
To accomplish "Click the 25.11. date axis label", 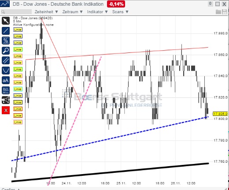I will pyautogui.click(x=121, y=183).
